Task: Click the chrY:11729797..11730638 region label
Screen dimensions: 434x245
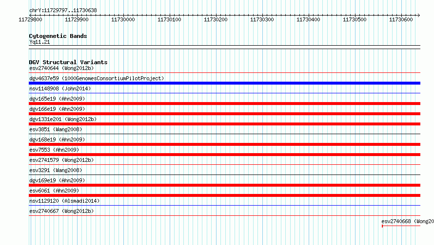Action: point(63,10)
